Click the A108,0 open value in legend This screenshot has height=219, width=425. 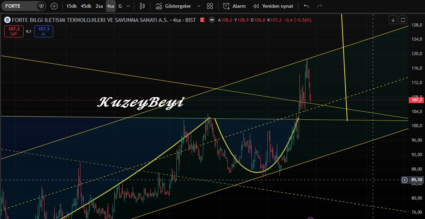pos(225,20)
